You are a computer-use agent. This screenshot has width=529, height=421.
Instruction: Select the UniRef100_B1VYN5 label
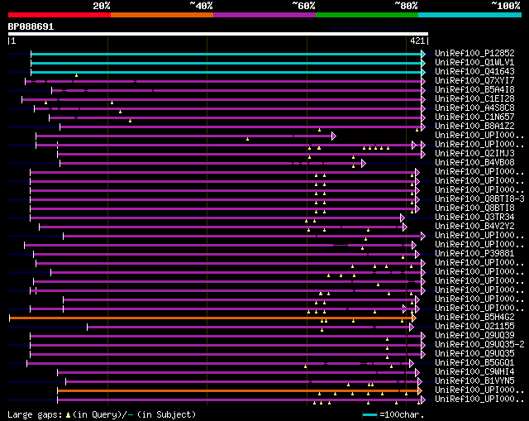(x=474, y=381)
